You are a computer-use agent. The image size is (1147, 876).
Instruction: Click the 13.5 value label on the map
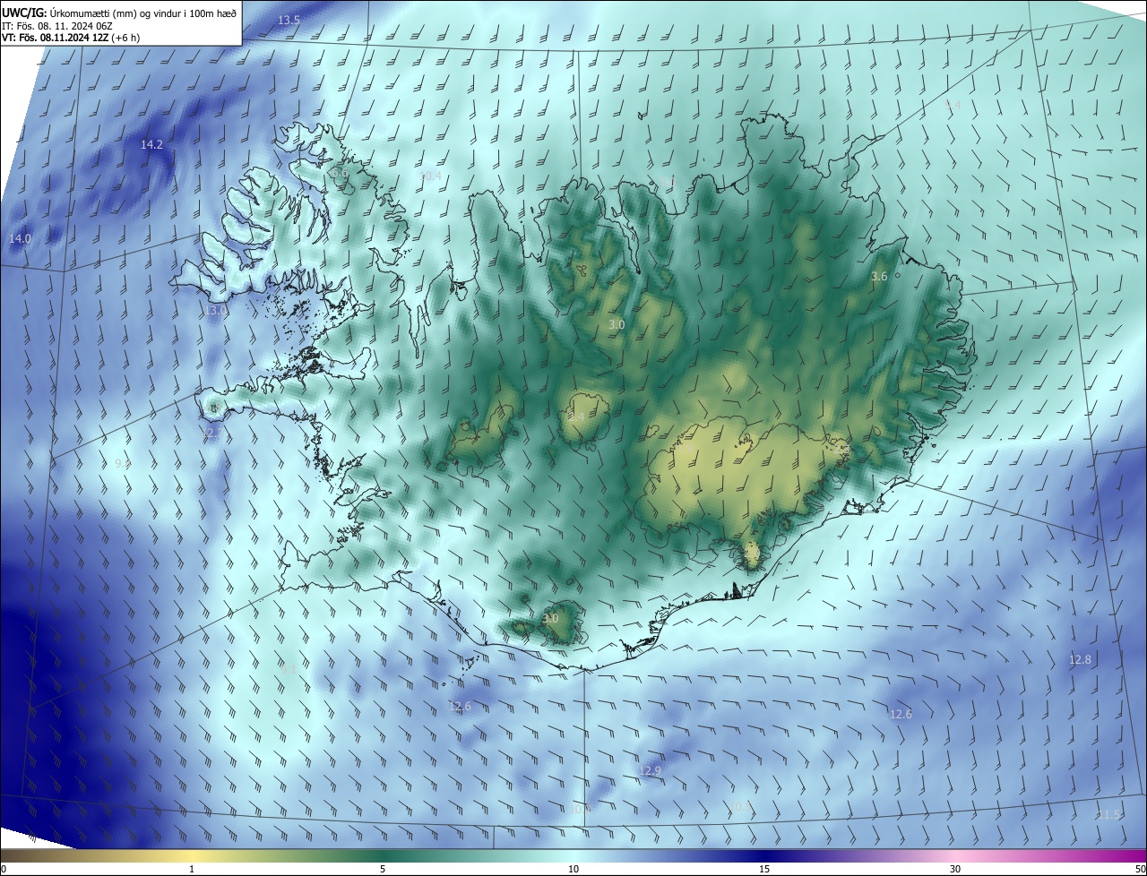point(289,20)
